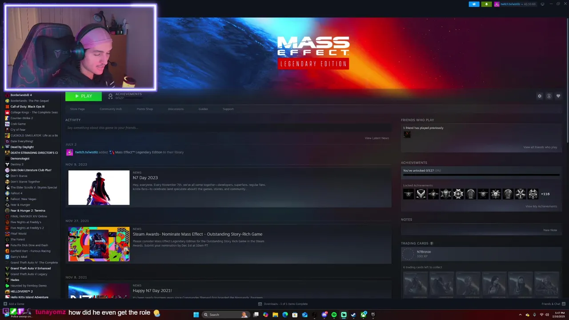Open Steam Awards nomination news thumbnail
The image size is (569, 320).
pyautogui.click(x=99, y=244)
